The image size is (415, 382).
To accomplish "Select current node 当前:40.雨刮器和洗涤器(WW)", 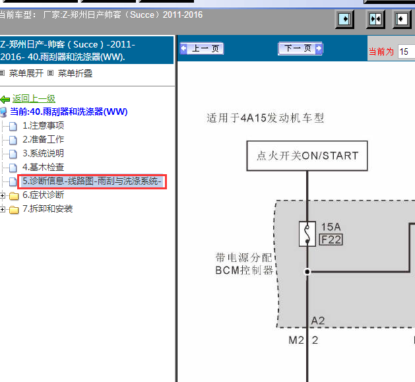I will (x=69, y=111).
